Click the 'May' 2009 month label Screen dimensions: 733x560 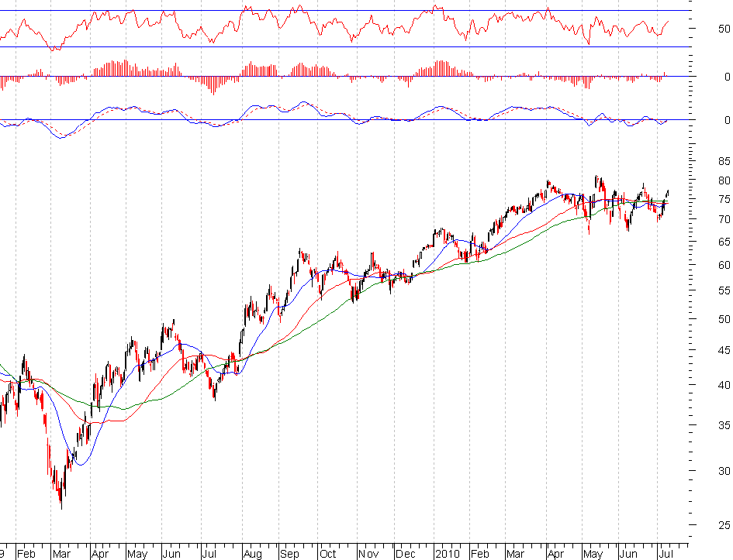(137, 555)
